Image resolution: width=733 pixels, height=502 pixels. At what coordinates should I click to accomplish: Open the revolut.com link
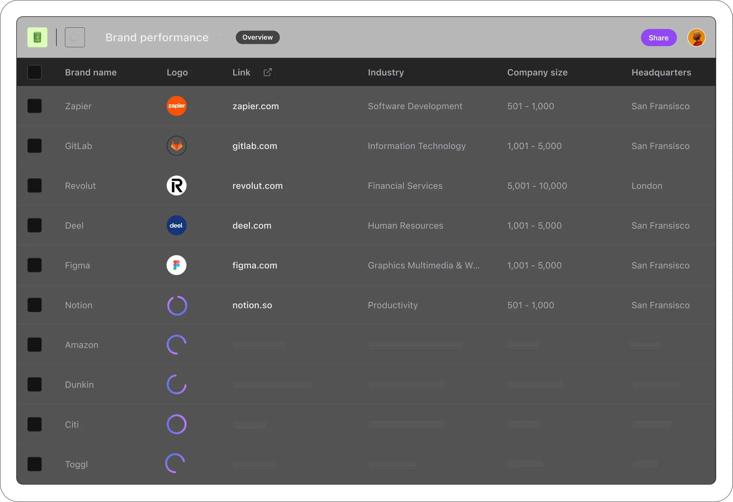(257, 186)
